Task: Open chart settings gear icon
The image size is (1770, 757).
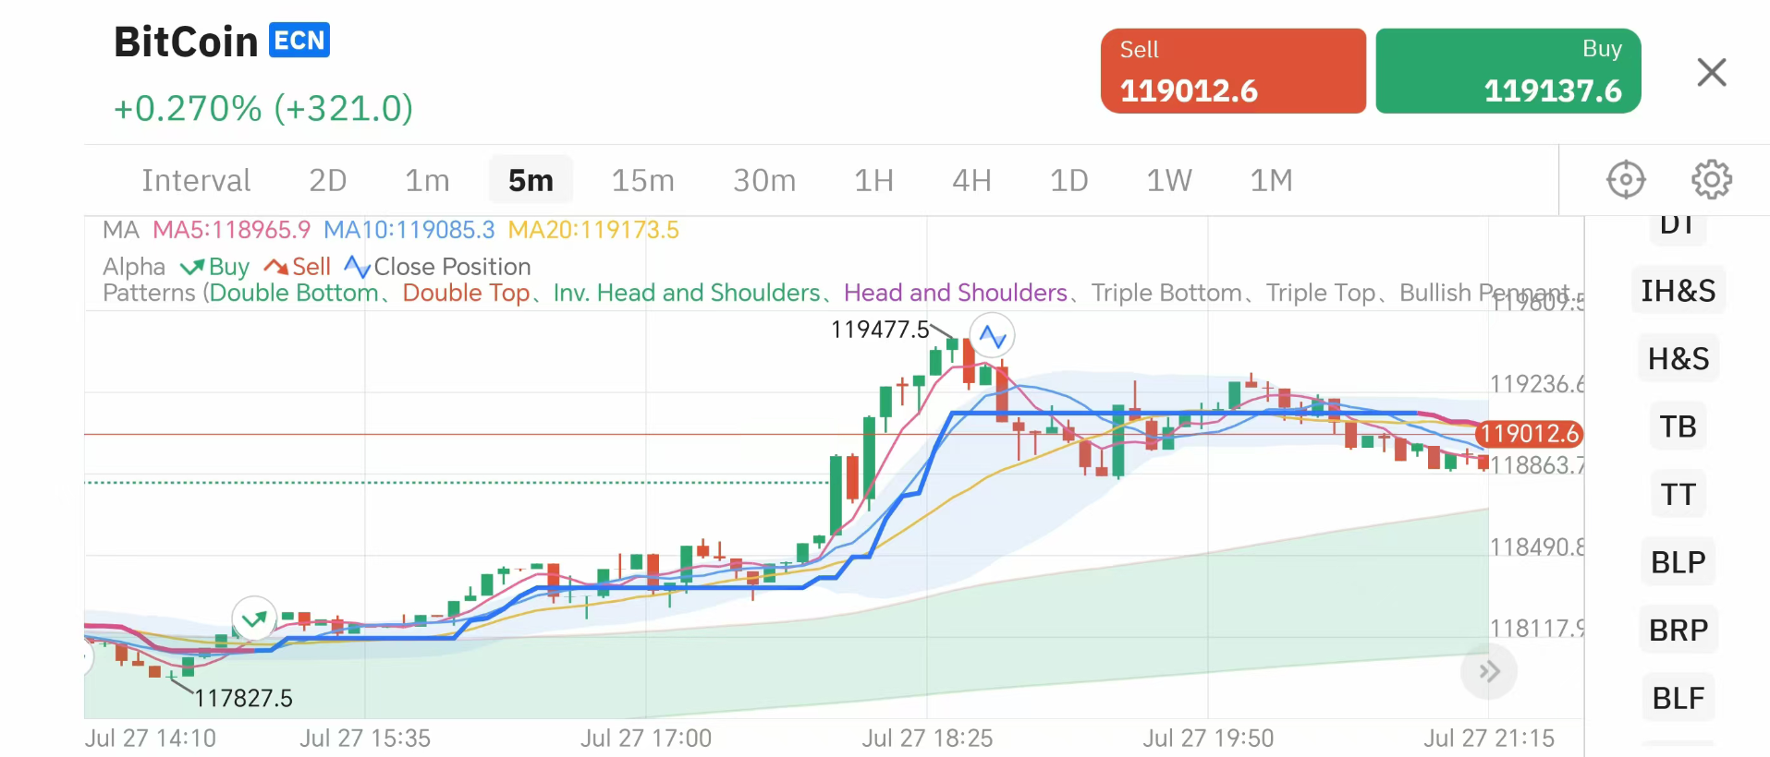Action: [x=1711, y=179]
